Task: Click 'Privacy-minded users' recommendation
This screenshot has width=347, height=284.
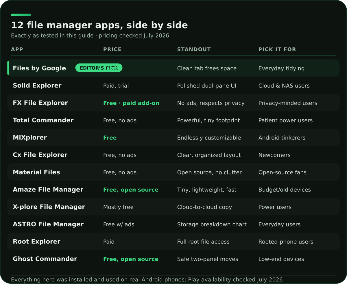Action: pos(288,103)
